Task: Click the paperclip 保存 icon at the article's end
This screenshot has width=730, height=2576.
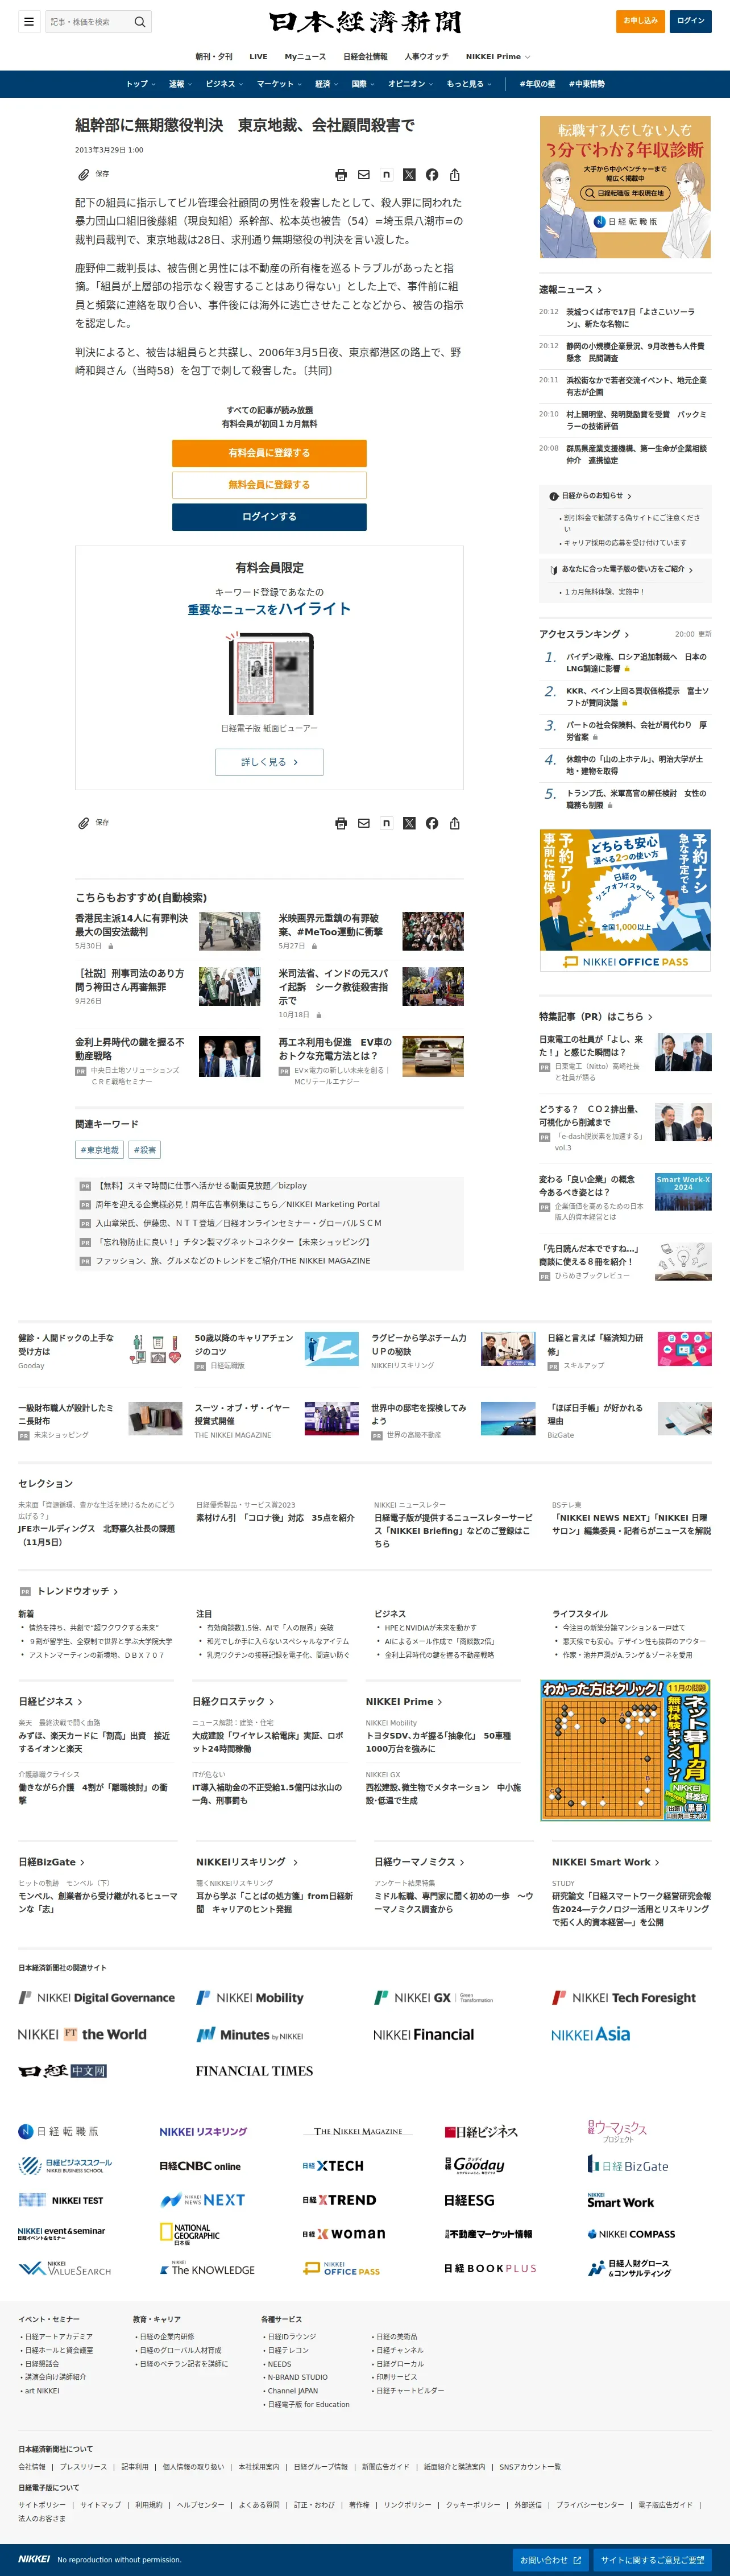Action: (x=84, y=823)
